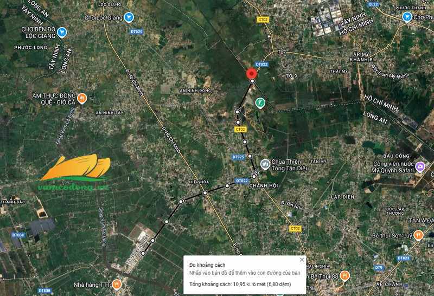Select the Chùa Thiên Tông Tân Diệu temple icon

[x=265, y=164]
